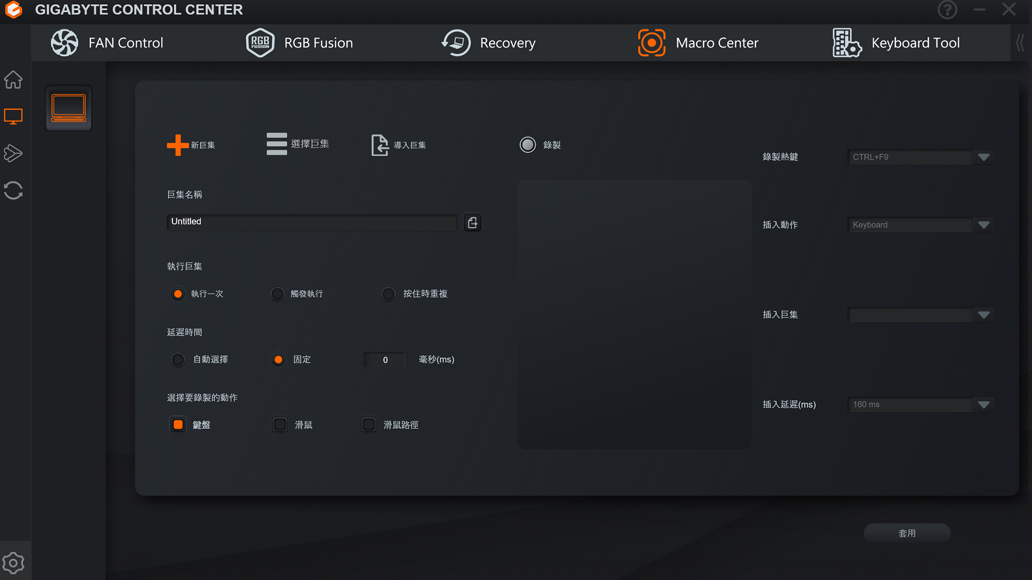This screenshot has height=580, width=1032.
Task: Enable the mouse recording checkbox
Action: (x=280, y=425)
